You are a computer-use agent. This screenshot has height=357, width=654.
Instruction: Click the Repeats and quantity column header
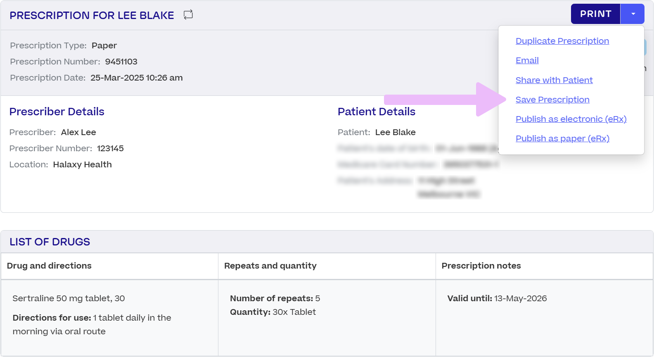(x=270, y=266)
